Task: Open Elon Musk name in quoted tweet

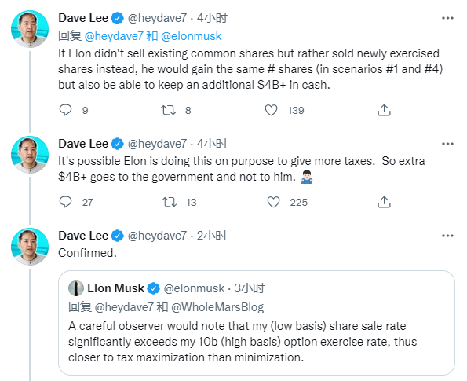Action: click(115, 288)
